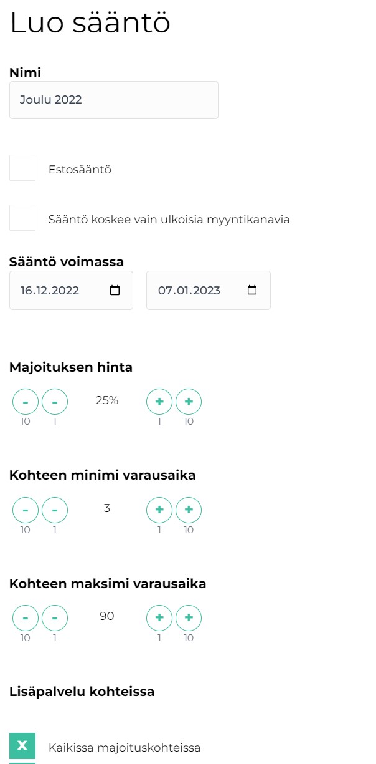Decrease maksimi varausaika by 1

[55, 618]
